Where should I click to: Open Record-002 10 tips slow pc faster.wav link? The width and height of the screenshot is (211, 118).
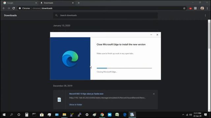[x=86, y=94]
